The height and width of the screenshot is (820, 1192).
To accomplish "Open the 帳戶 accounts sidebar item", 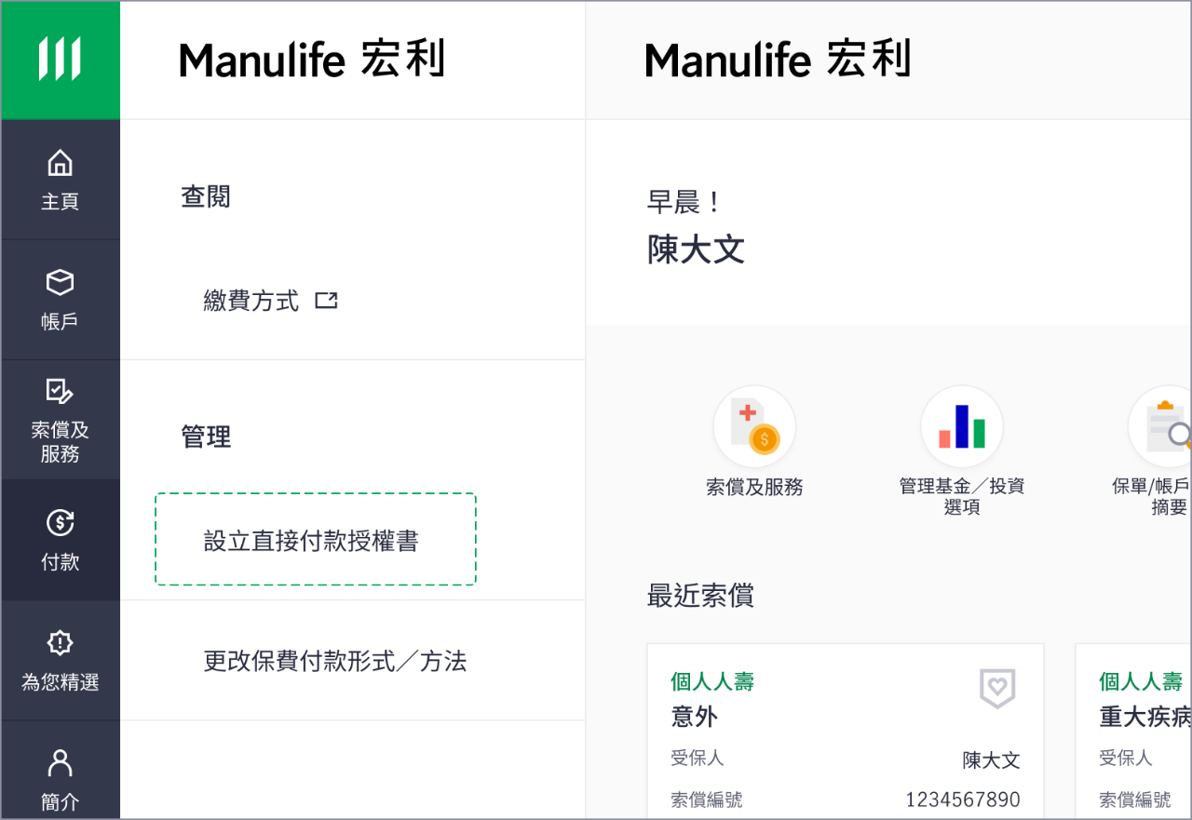I will 61,300.
